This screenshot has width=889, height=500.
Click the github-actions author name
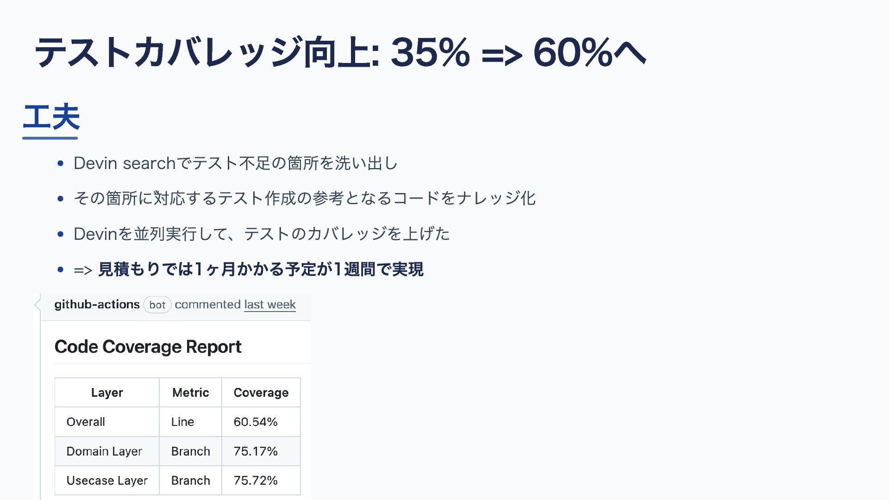[x=97, y=305]
